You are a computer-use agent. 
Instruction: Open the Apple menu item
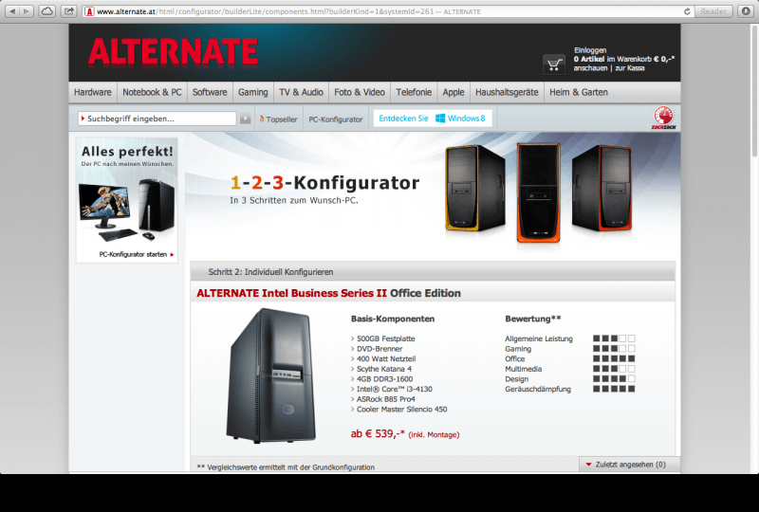pyautogui.click(x=454, y=92)
